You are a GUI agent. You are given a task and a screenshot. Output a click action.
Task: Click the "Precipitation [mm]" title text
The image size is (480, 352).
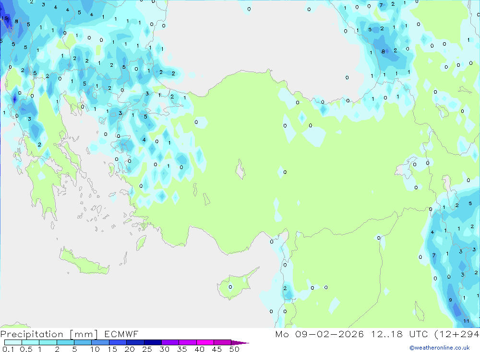49,334
